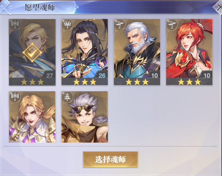Click the class icon on red-haired woman card
Screen dimensions: 222x176
(x=172, y=25)
